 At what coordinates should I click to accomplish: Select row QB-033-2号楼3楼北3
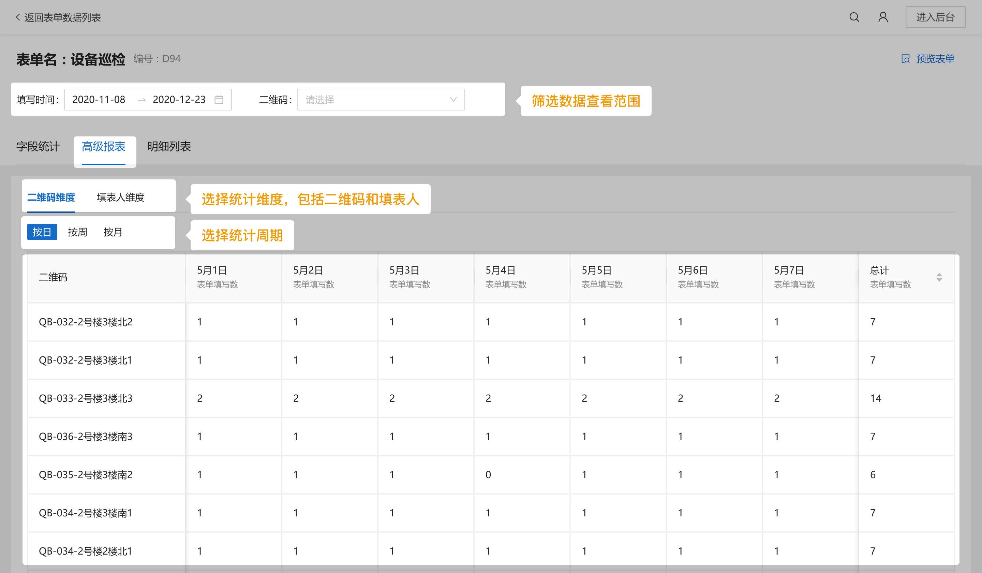[491, 398]
